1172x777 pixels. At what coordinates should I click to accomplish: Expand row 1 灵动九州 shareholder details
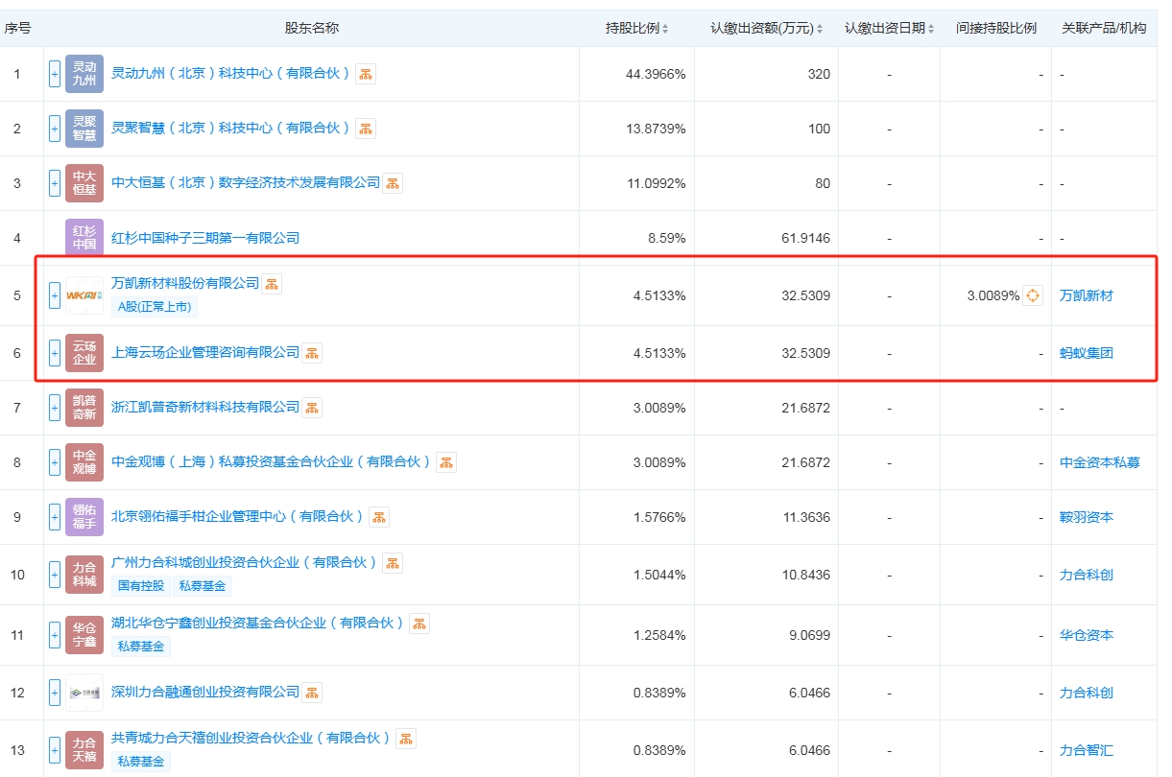tap(55, 74)
